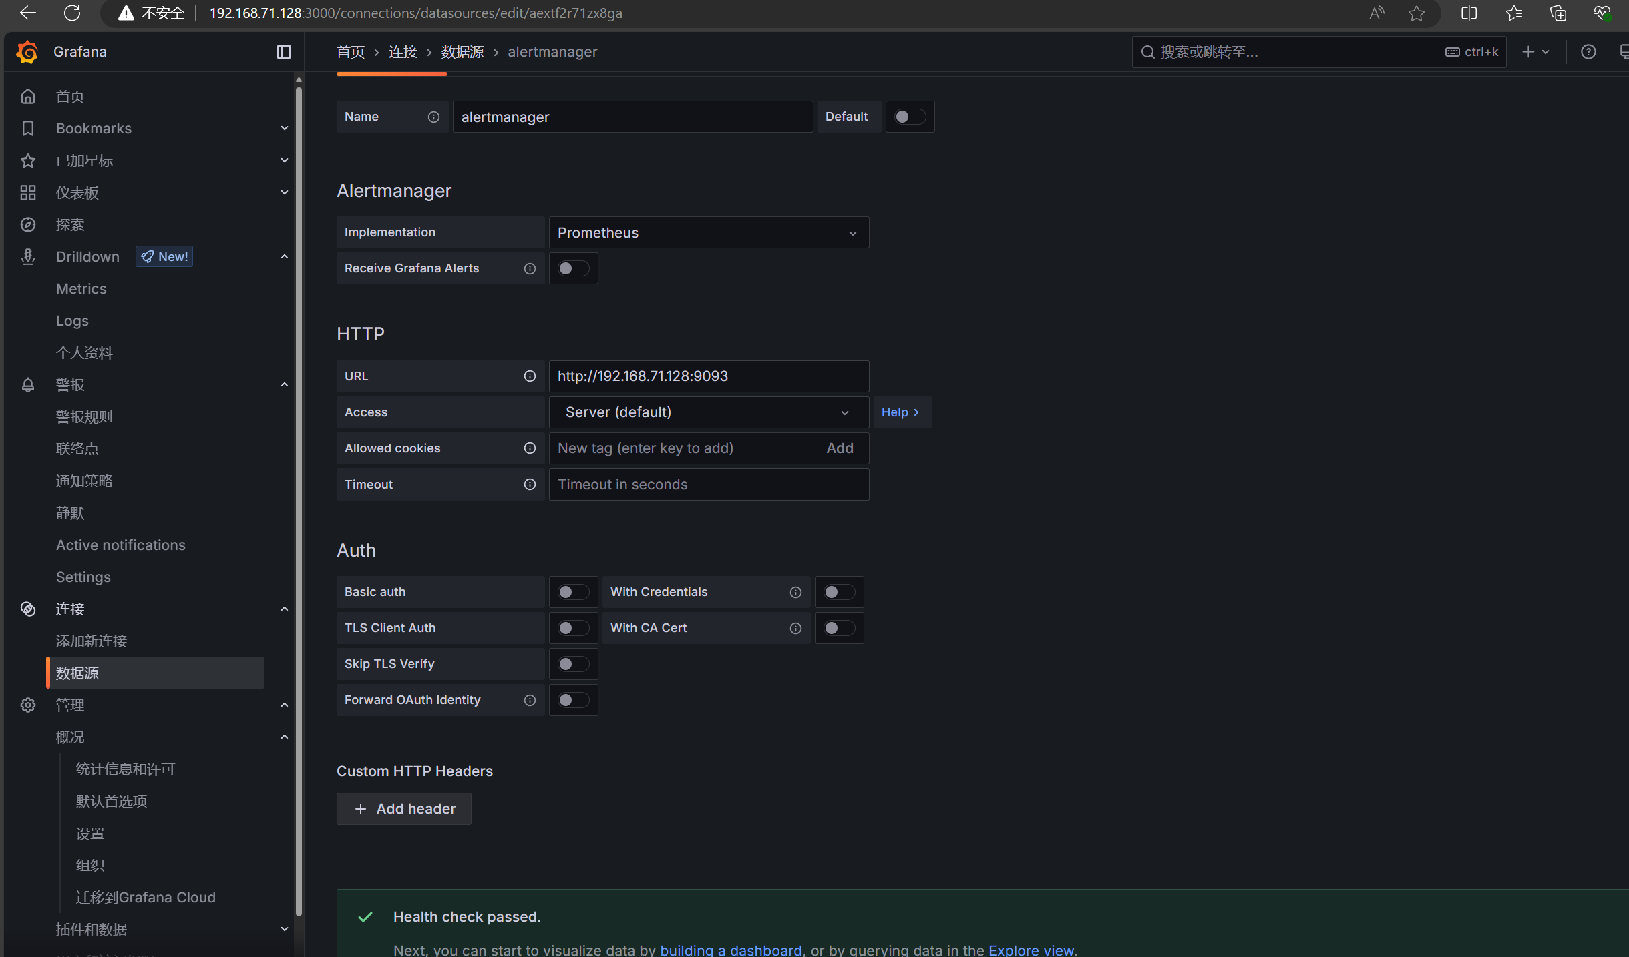Go to Active notifications in sidebar
This screenshot has width=1629, height=957.
121,545
